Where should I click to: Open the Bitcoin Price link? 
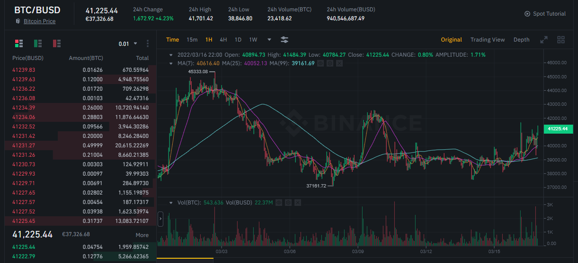coord(39,21)
